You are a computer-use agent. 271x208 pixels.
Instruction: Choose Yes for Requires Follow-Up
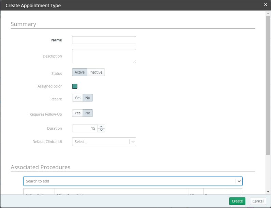[77, 113]
